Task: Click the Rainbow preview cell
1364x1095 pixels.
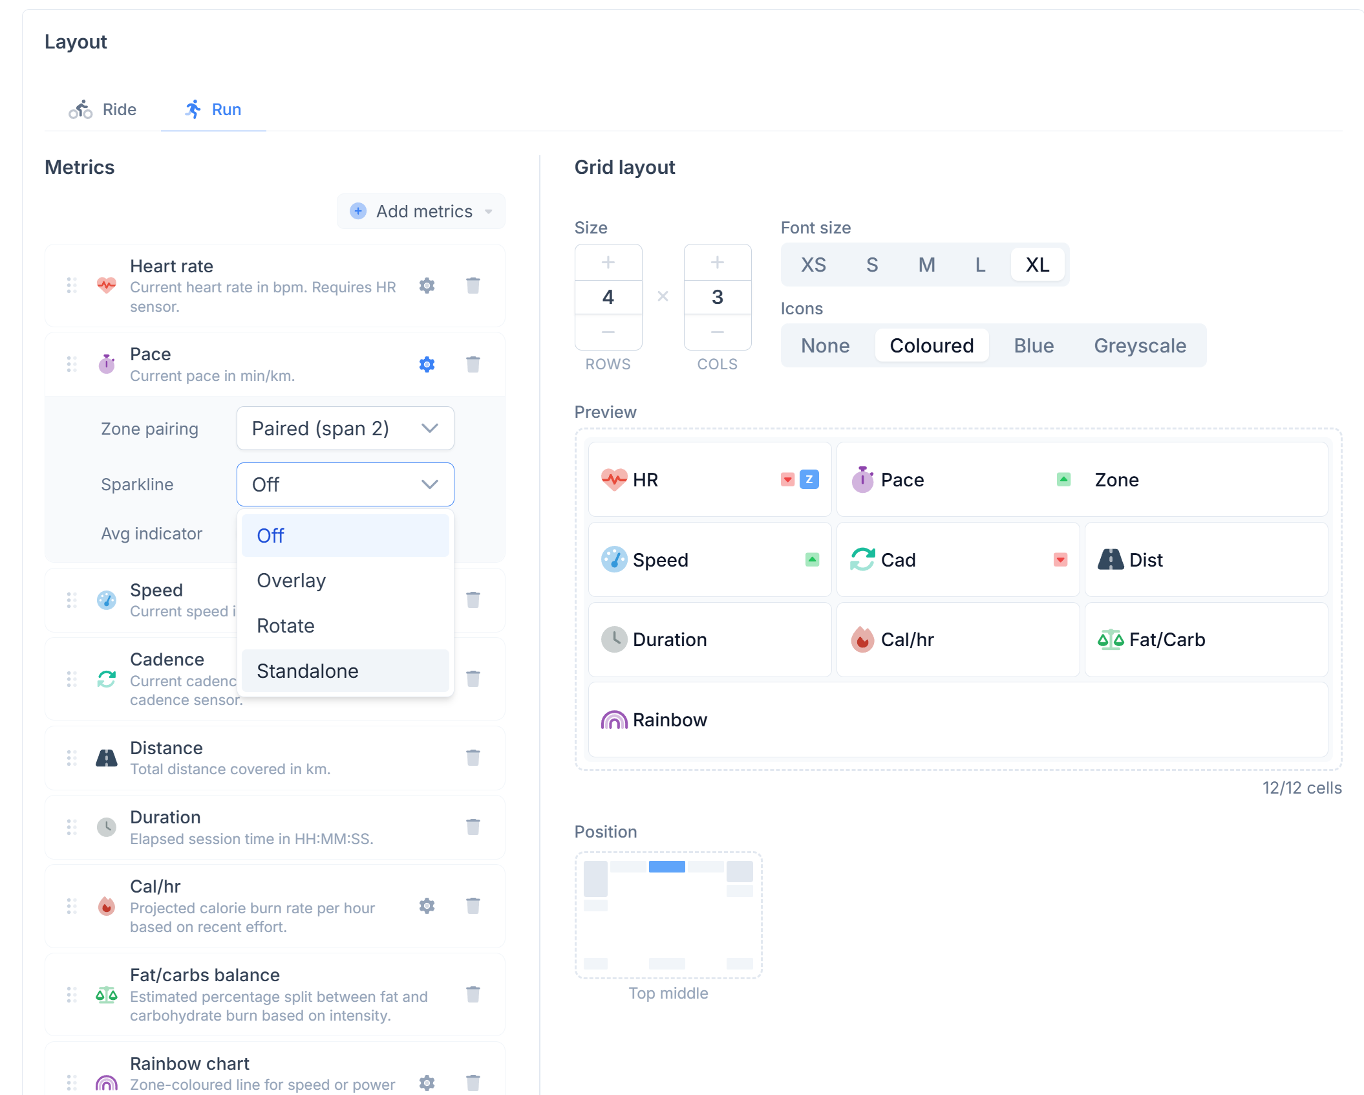Action: click(x=958, y=720)
